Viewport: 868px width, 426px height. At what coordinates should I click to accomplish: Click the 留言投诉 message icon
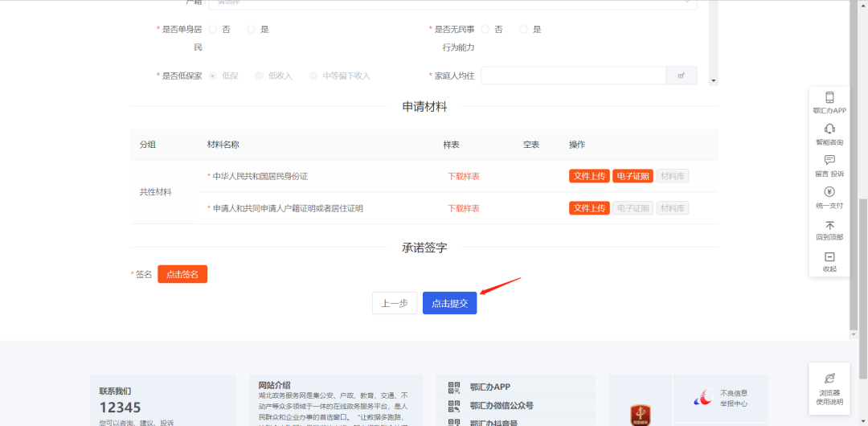(829, 161)
